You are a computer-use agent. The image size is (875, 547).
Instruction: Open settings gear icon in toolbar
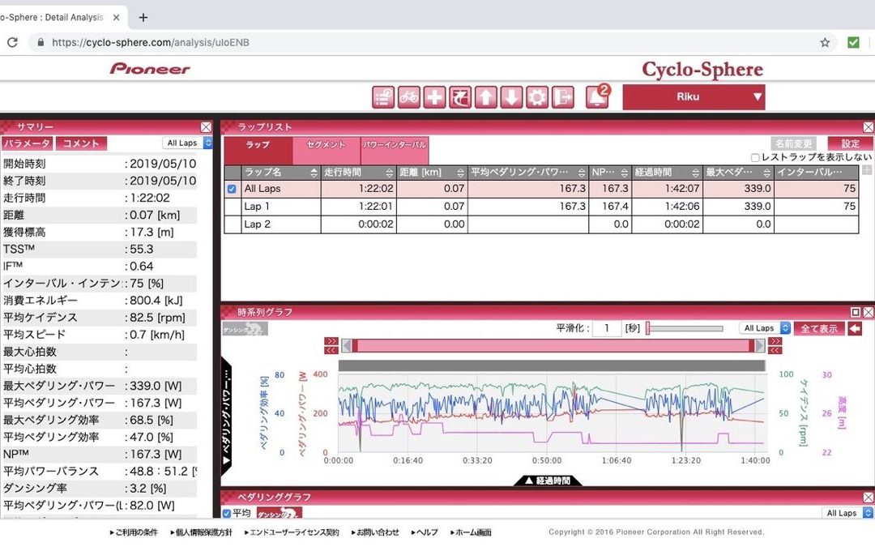(536, 97)
